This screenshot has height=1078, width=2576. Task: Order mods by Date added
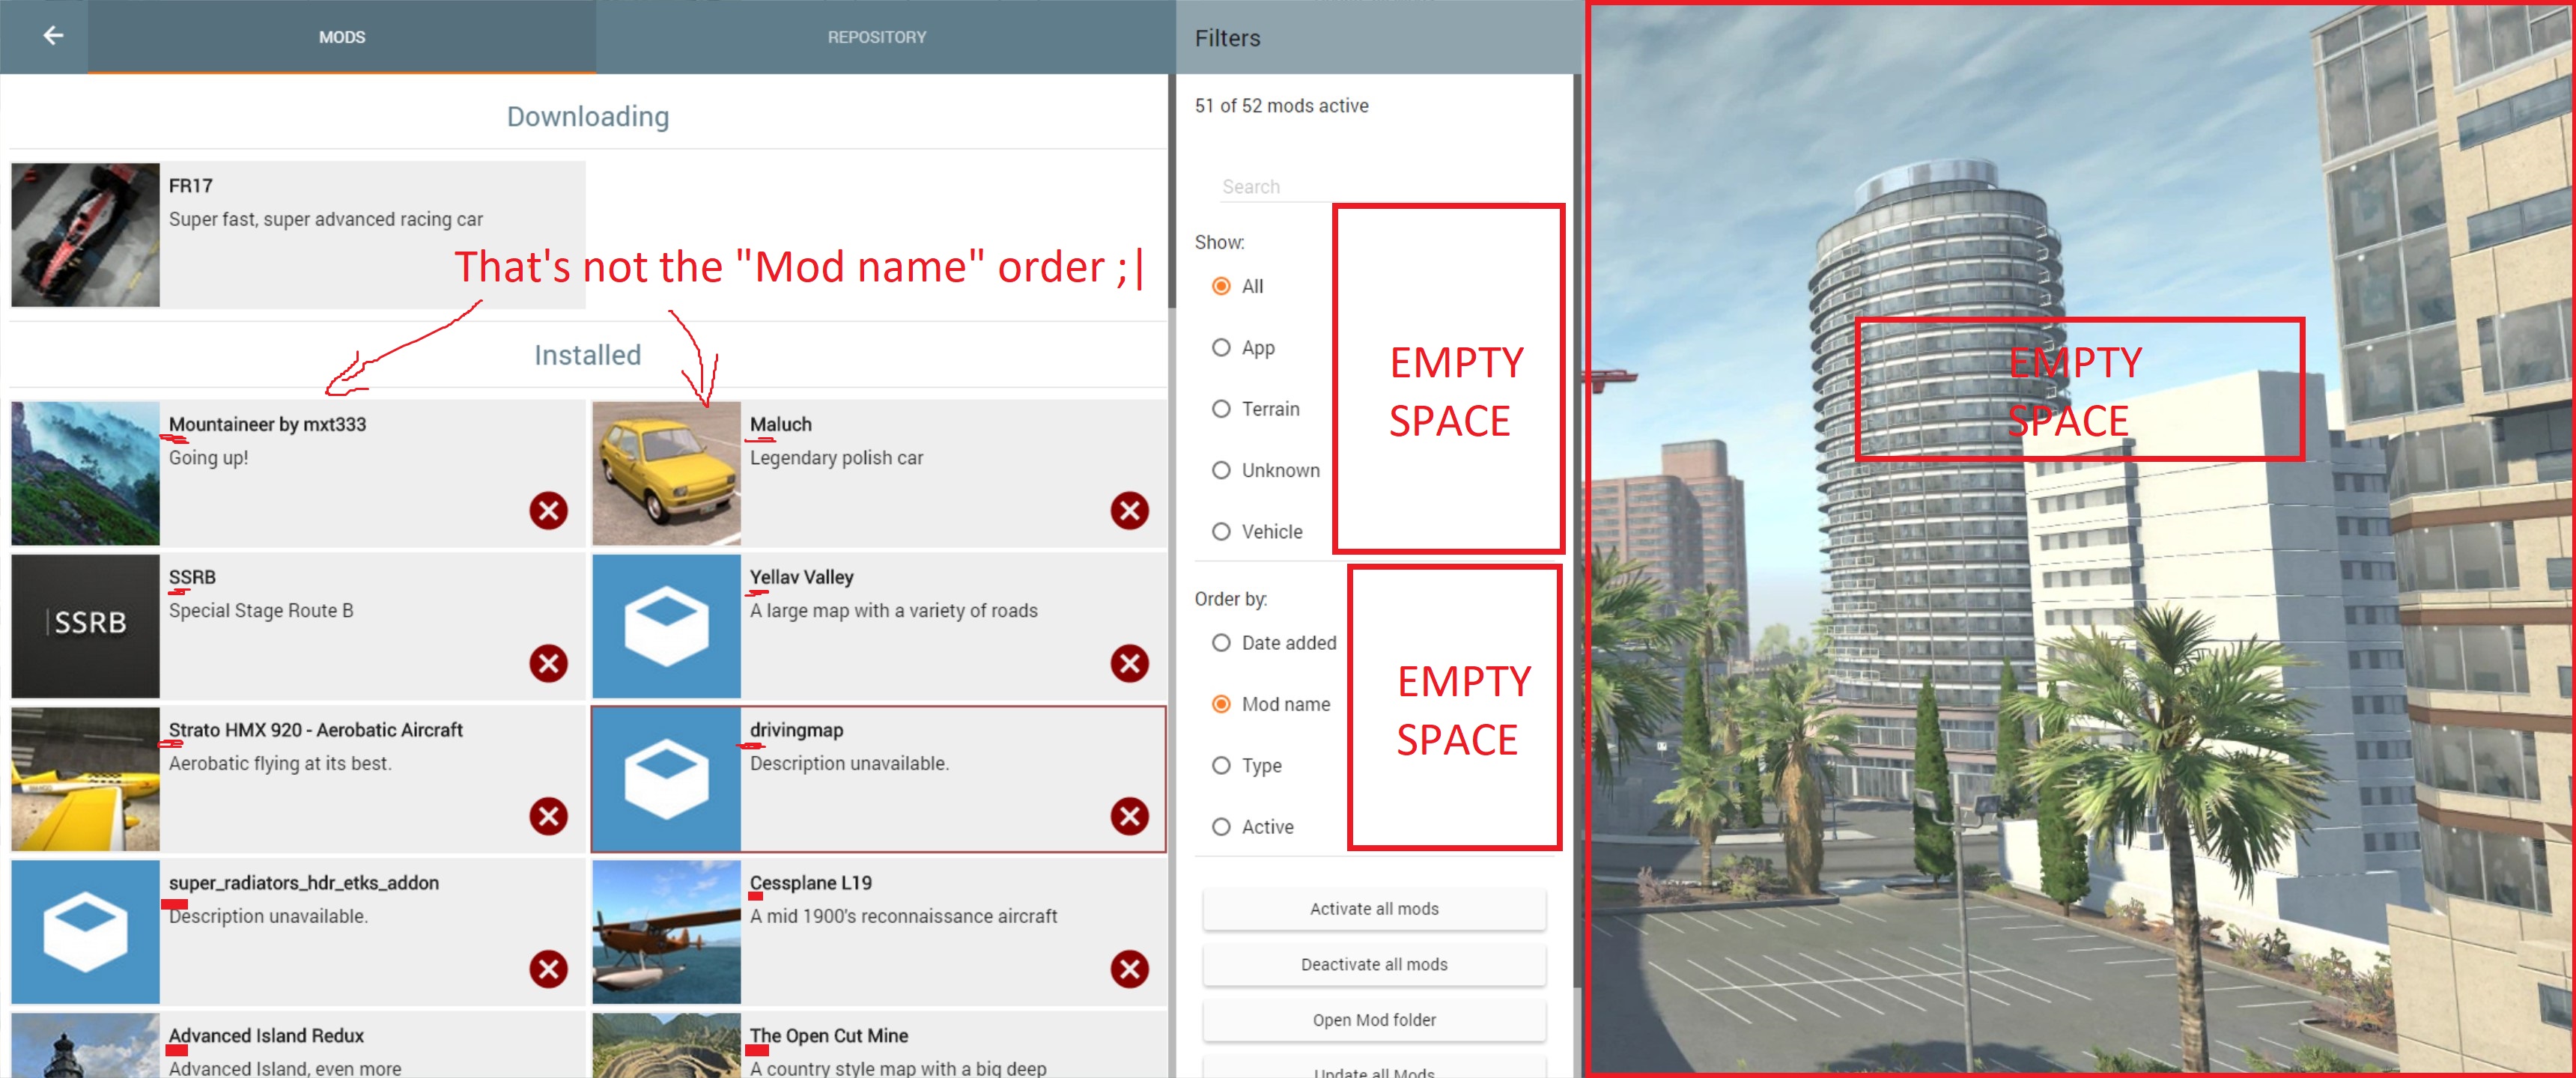point(1221,643)
